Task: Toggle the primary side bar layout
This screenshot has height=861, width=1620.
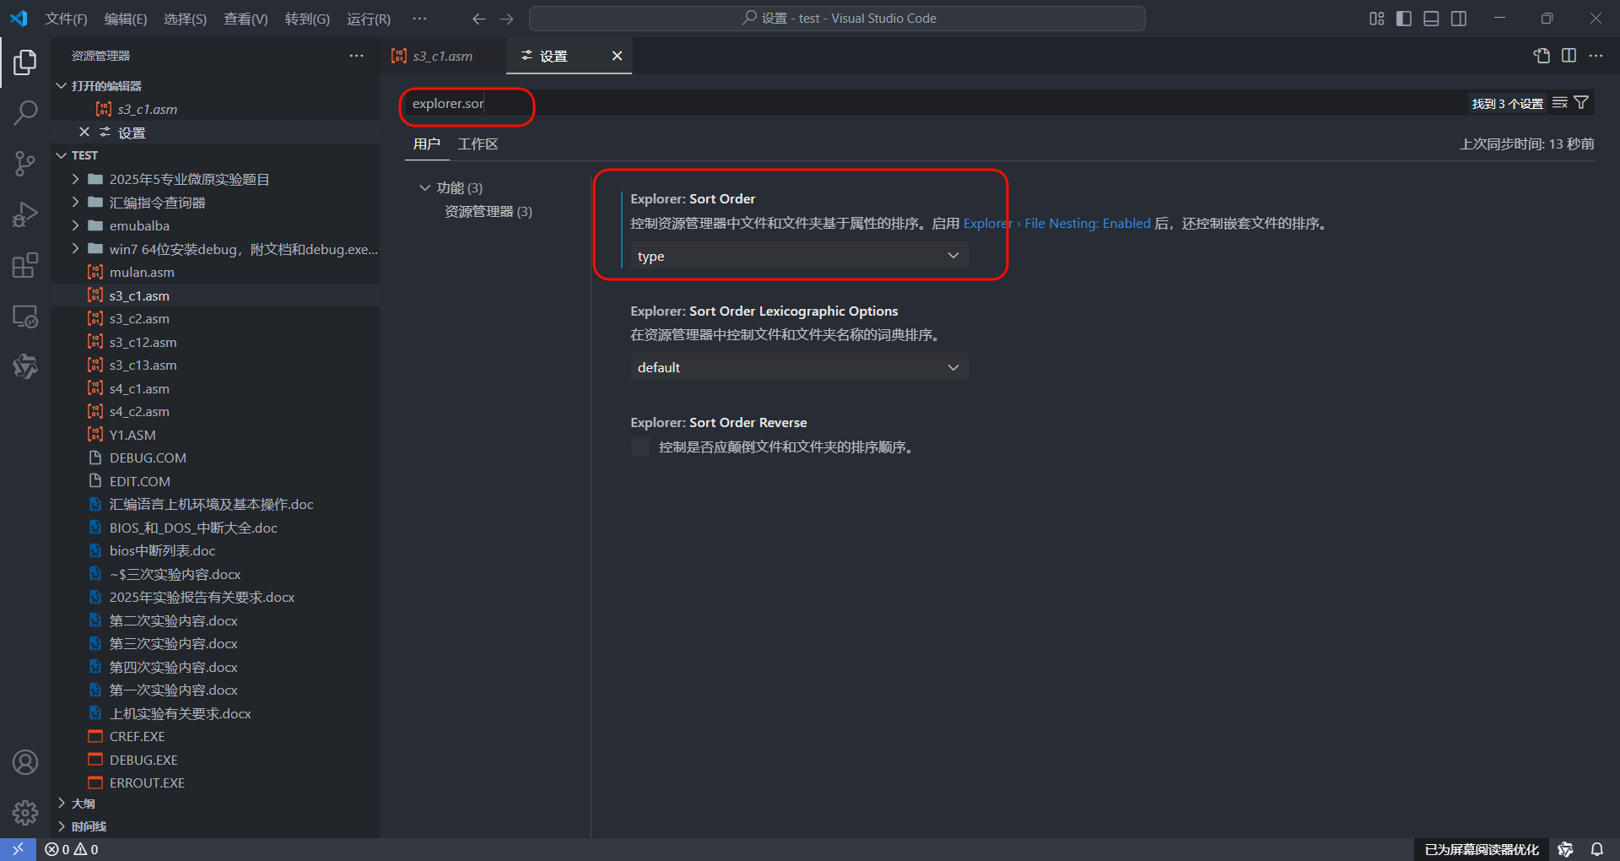Action: (x=1404, y=19)
